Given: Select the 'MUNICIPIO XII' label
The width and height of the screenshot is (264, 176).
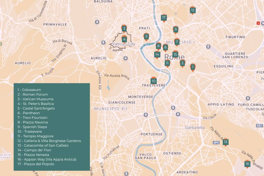Looking at the screenshot, I should click(x=111, y=109).
